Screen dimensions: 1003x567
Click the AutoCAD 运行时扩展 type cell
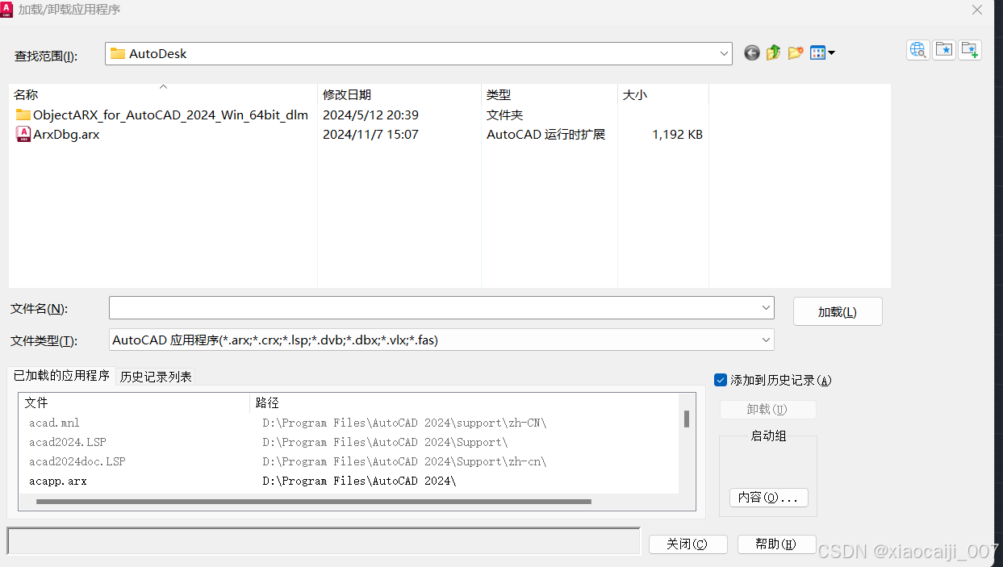click(x=545, y=135)
